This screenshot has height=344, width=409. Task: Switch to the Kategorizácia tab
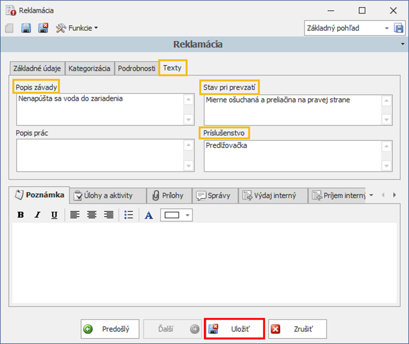[x=89, y=68]
